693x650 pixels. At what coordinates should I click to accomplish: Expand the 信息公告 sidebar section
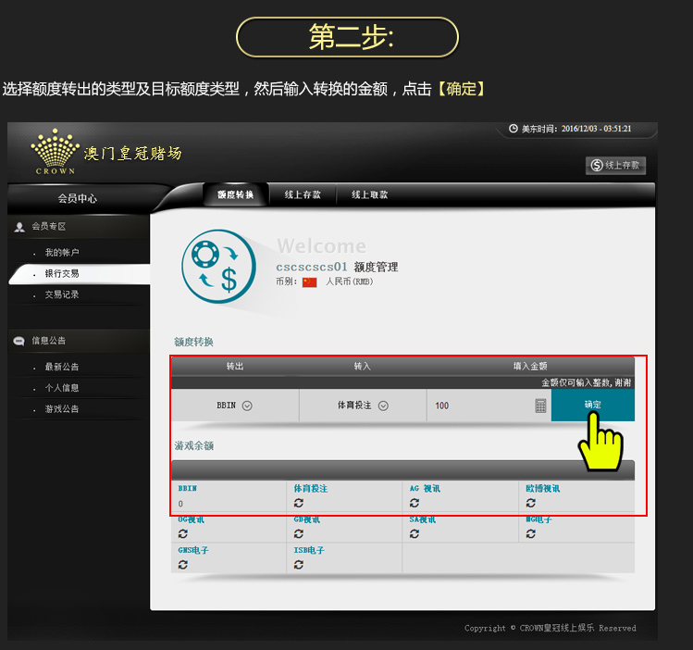click(48, 341)
